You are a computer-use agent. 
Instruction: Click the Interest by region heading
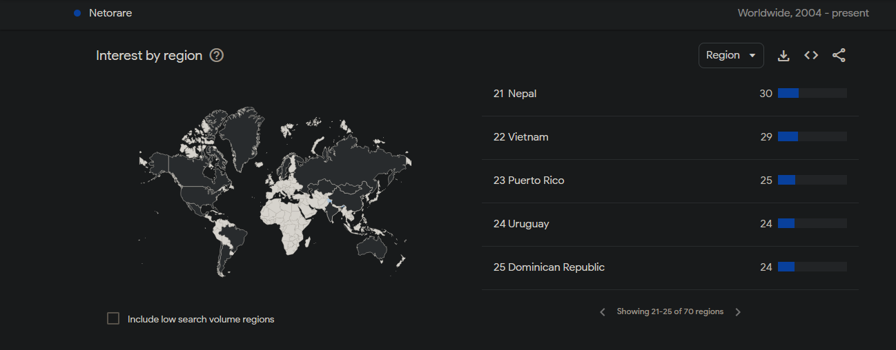(149, 56)
